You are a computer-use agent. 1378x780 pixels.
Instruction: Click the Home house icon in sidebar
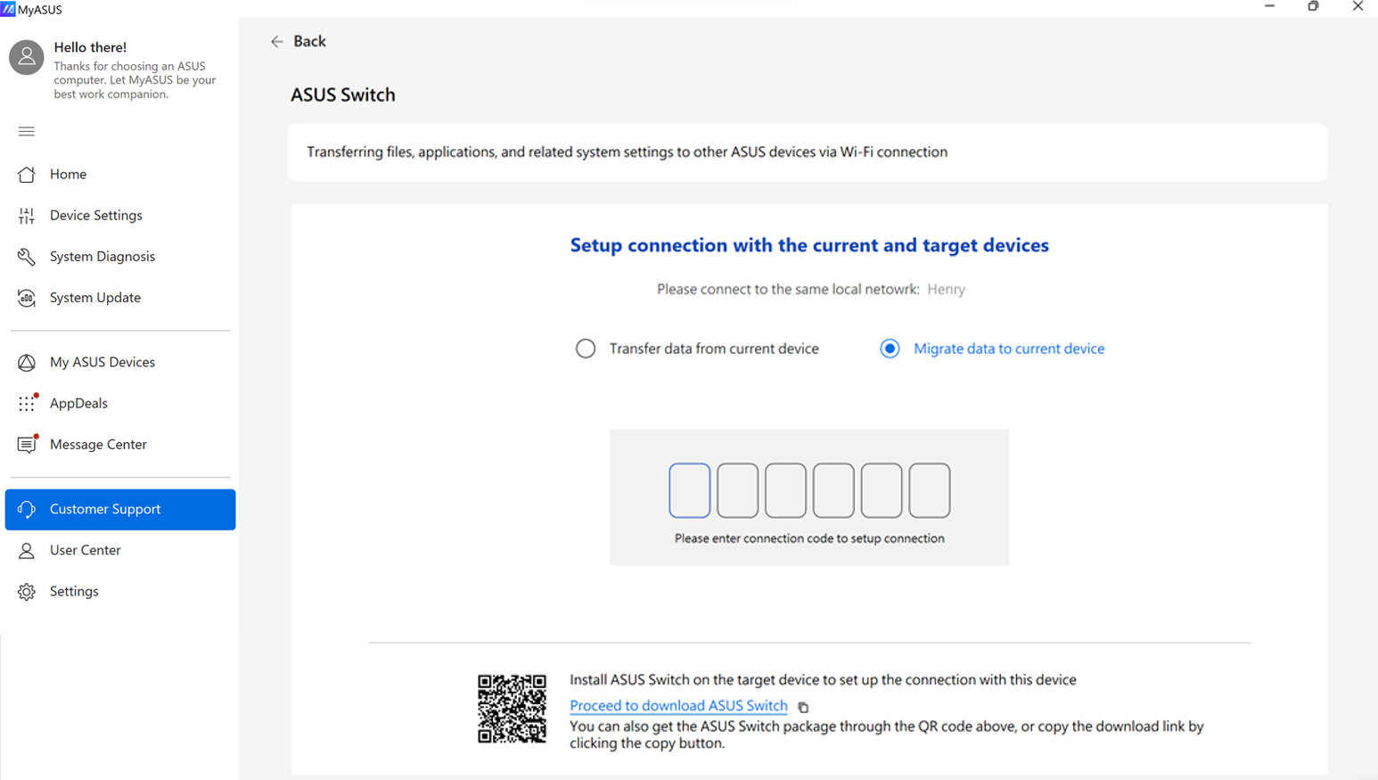(27, 175)
